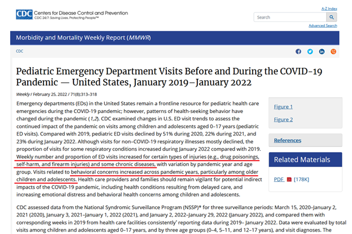Click the Related Materials heading
352x234 pixels.
pos(302,159)
